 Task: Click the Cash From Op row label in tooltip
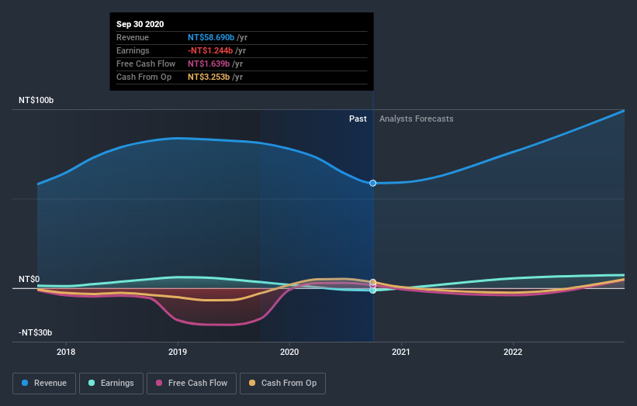pos(144,77)
